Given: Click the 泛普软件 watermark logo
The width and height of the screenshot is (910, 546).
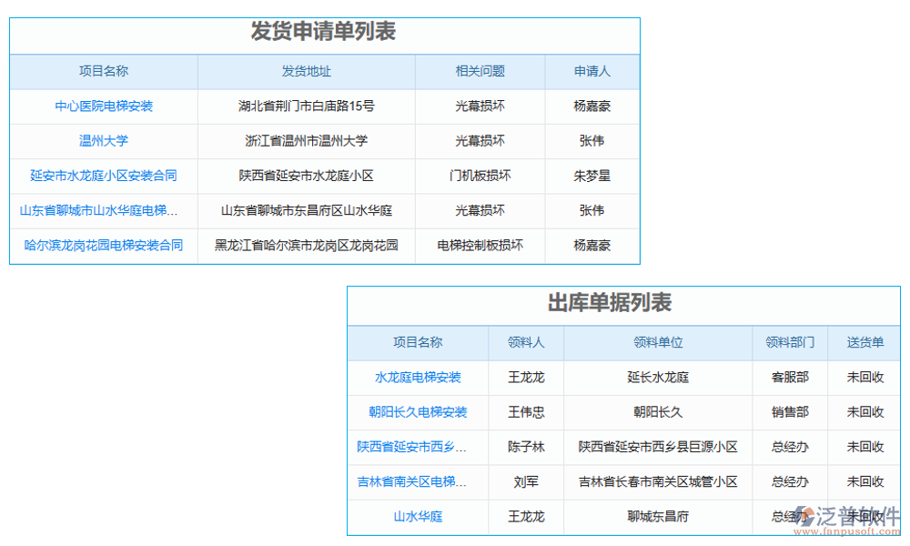Looking at the screenshot, I should tap(851, 512).
